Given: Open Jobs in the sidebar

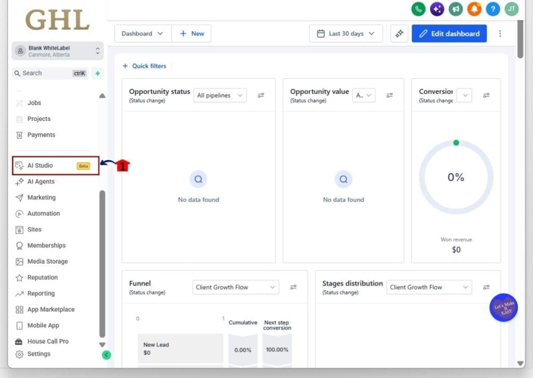Looking at the screenshot, I should (x=34, y=103).
